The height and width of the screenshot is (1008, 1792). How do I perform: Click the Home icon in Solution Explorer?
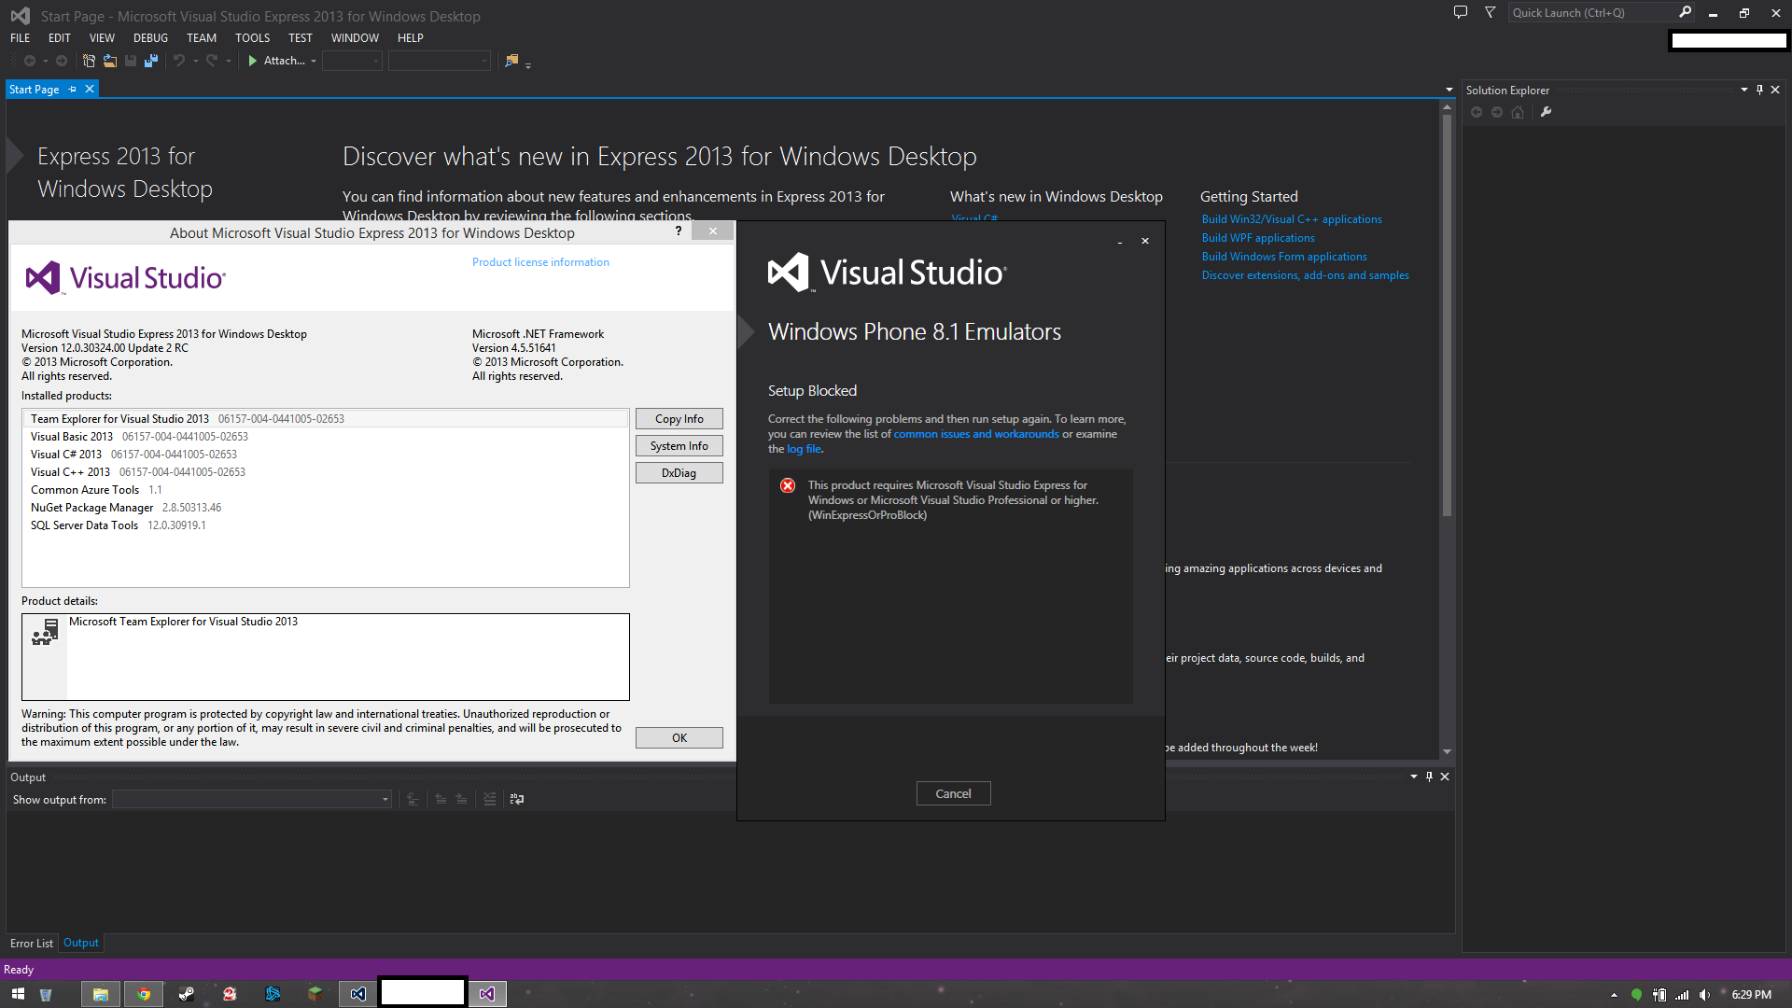tap(1518, 112)
